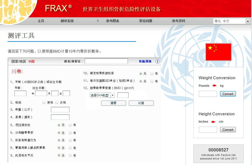Choose 无 for 曾服用肾上腺皮质激素

59,147
